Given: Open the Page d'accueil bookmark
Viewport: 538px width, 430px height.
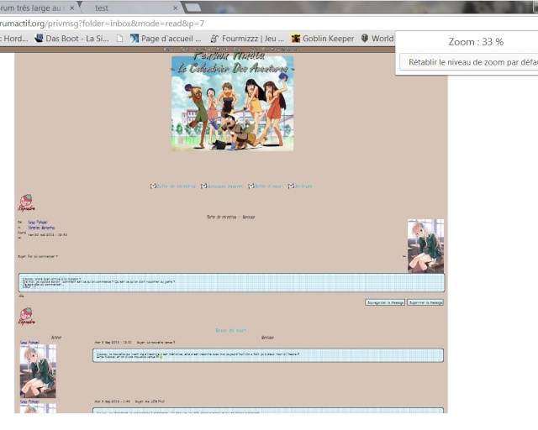Looking at the screenshot, I should tap(166, 39).
